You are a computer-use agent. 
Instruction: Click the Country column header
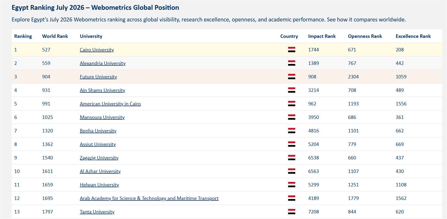coord(289,36)
